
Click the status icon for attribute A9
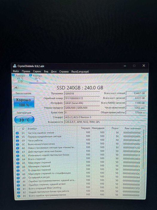tap(18, 178)
